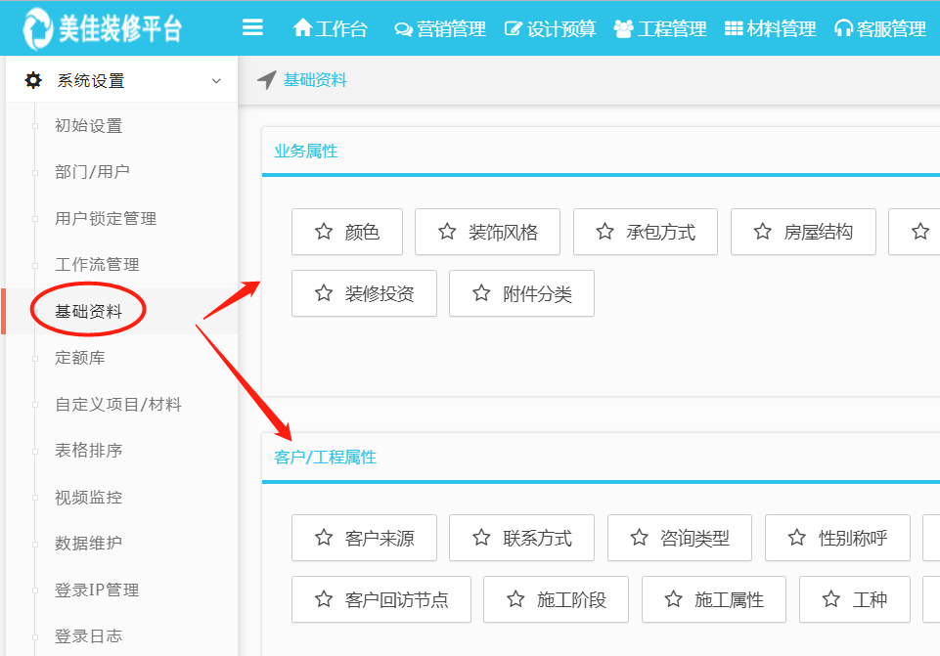Open 工作流管理 from the sidebar
This screenshot has height=656, width=940.
[x=97, y=265]
